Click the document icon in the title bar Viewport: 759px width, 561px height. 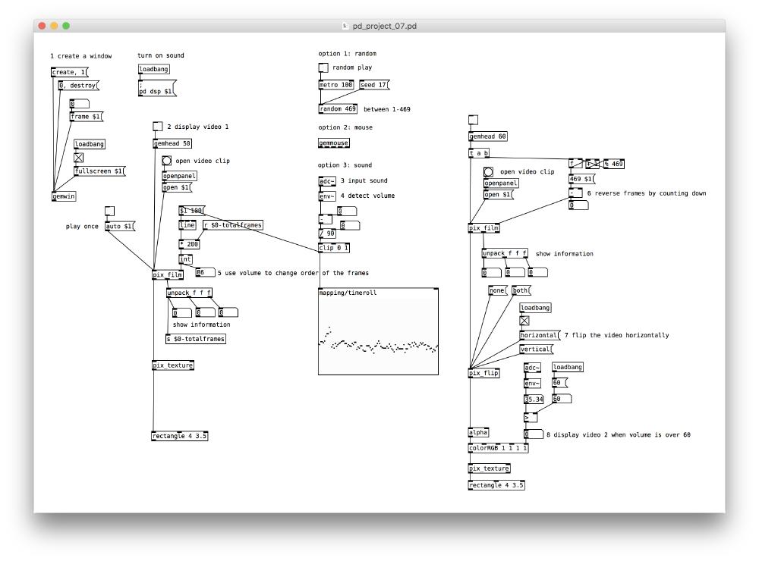pos(346,26)
